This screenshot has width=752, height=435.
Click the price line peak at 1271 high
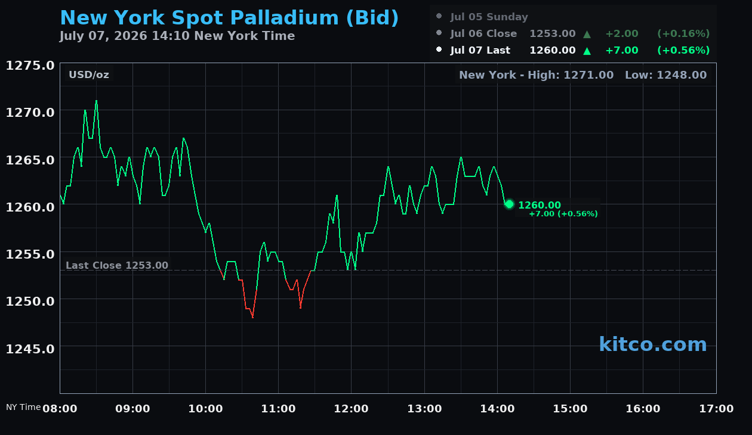tap(96, 101)
